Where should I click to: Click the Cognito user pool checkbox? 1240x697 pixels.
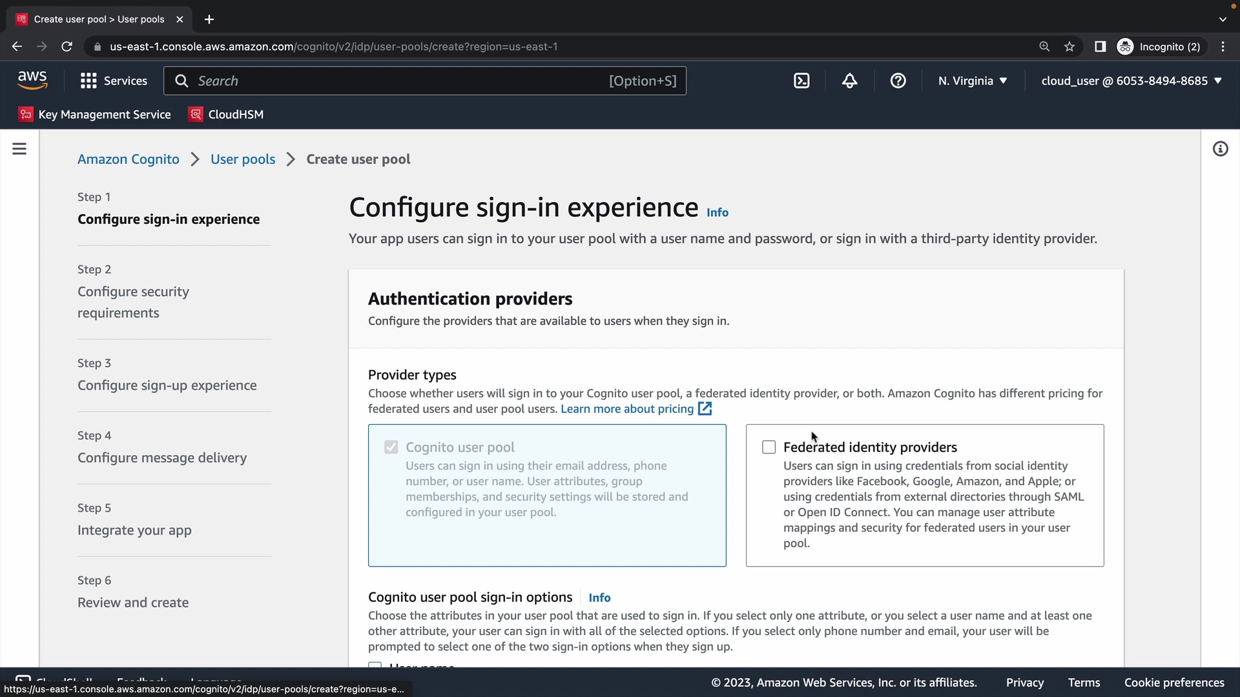391,447
